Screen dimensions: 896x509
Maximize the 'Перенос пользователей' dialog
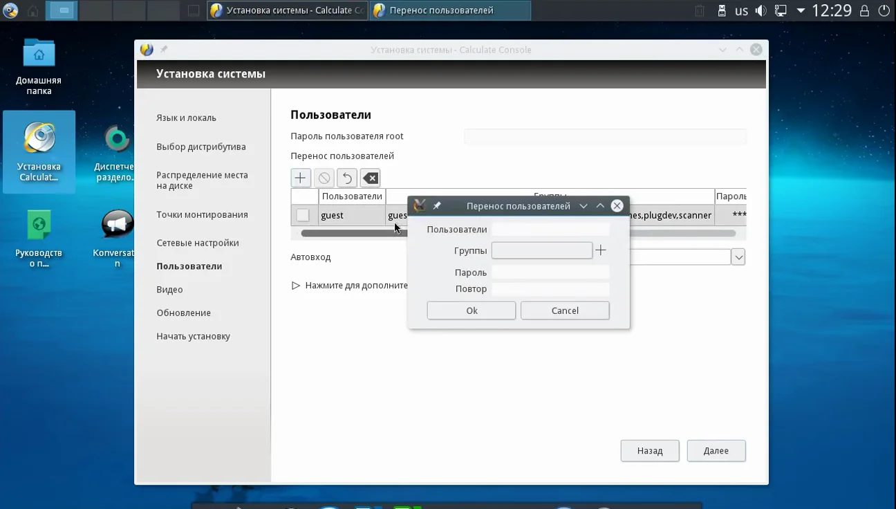point(600,206)
